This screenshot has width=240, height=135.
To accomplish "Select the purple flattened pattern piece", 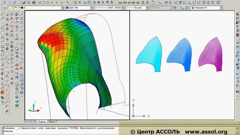I will click(x=212, y=54).
